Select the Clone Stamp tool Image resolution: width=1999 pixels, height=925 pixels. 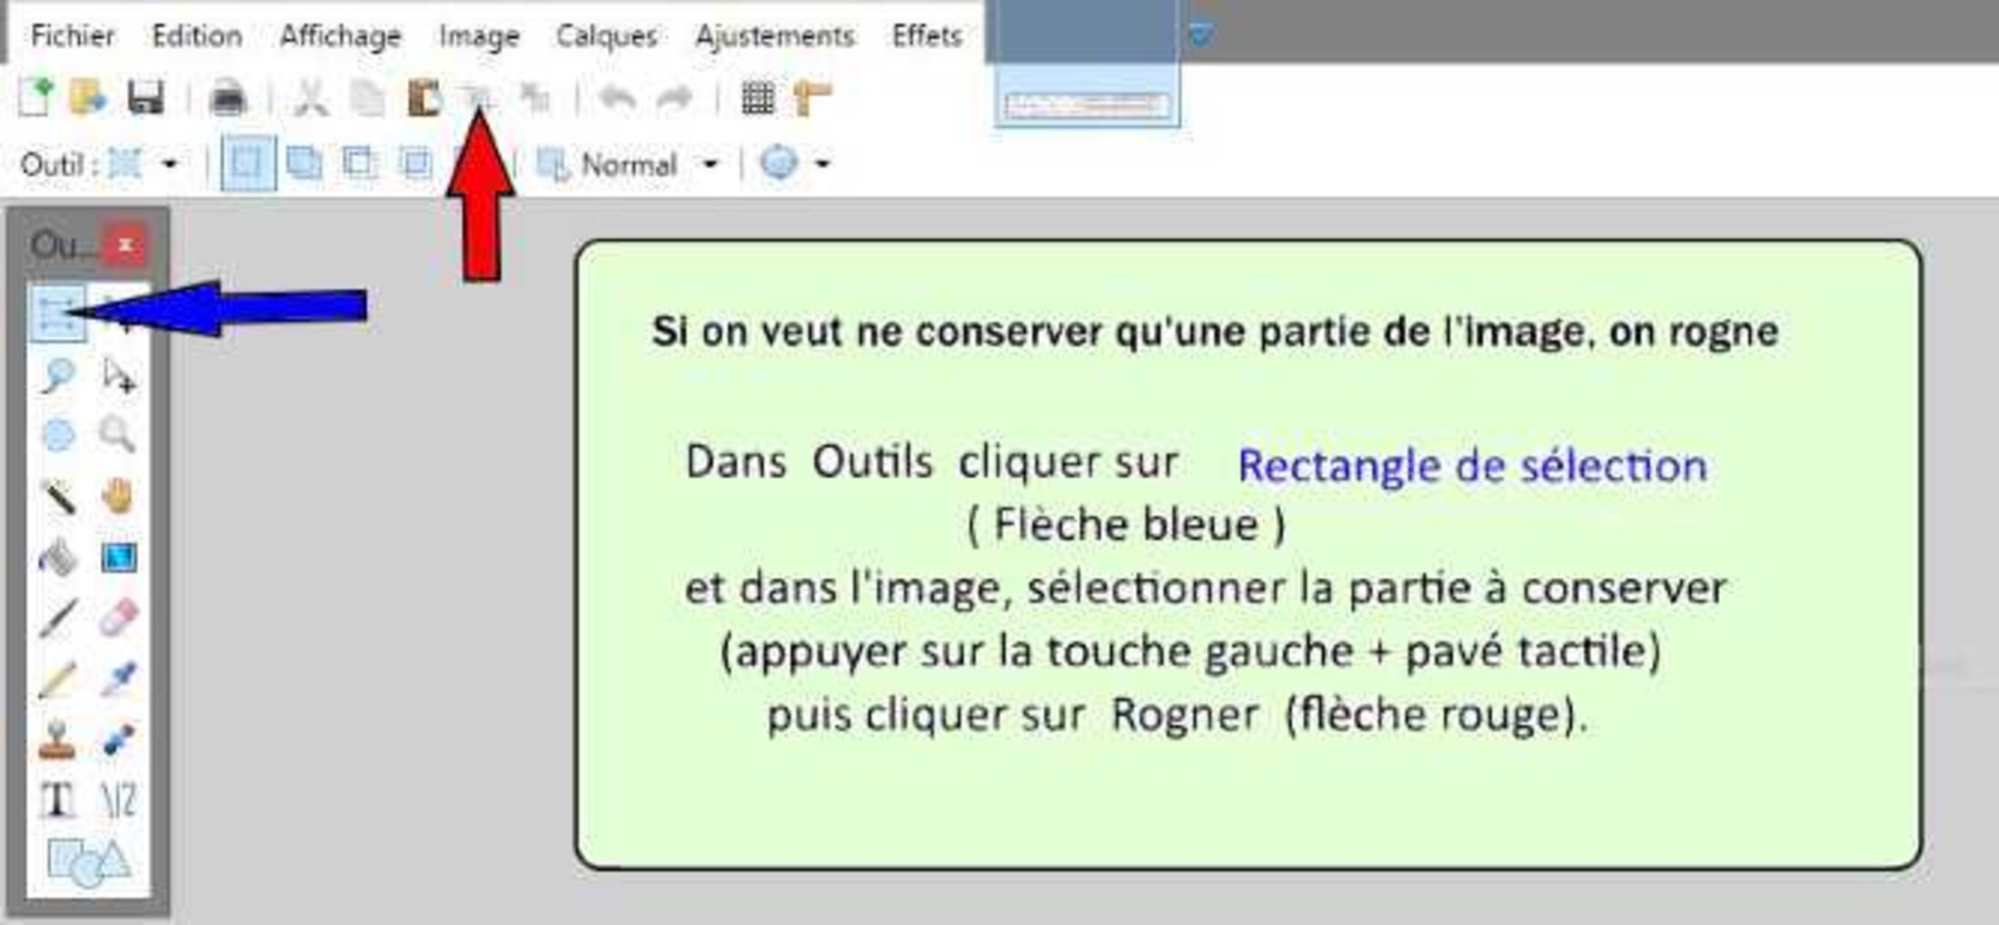pos(57,740)
